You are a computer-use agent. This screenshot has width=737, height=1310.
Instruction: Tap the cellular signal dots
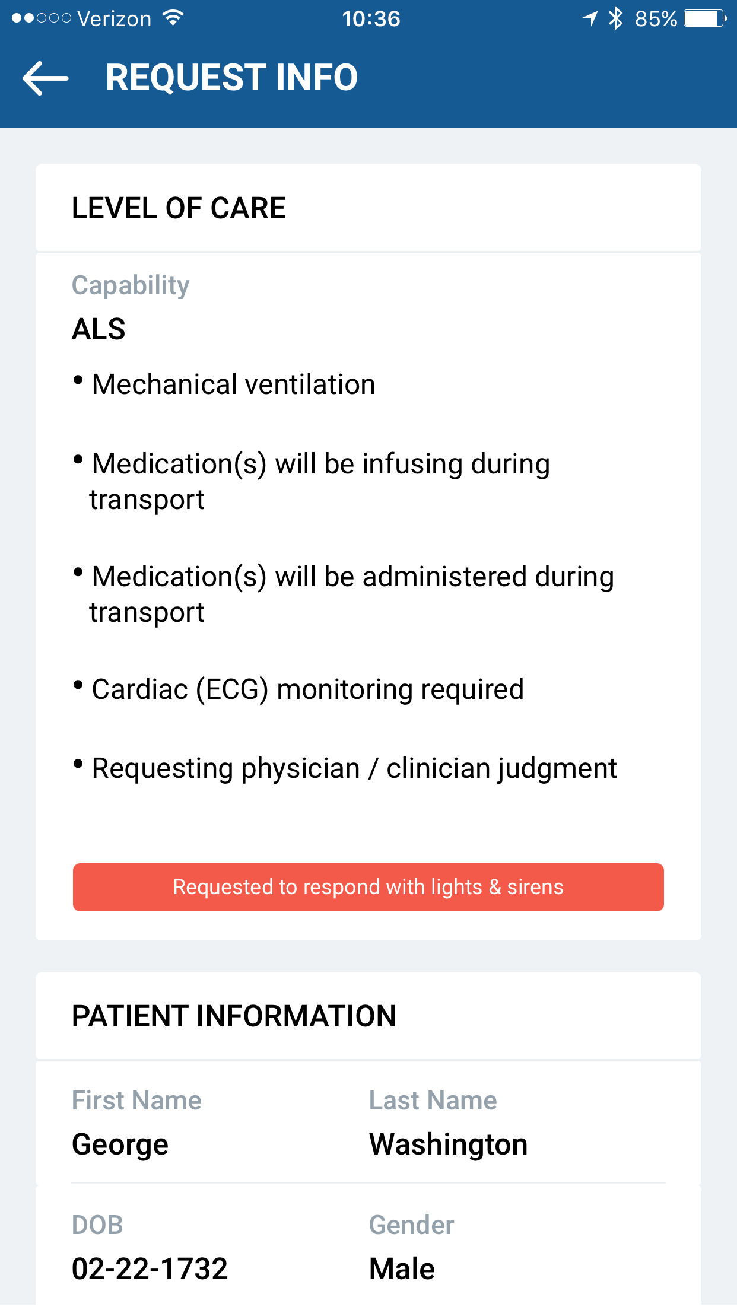(x=42, y=18)
